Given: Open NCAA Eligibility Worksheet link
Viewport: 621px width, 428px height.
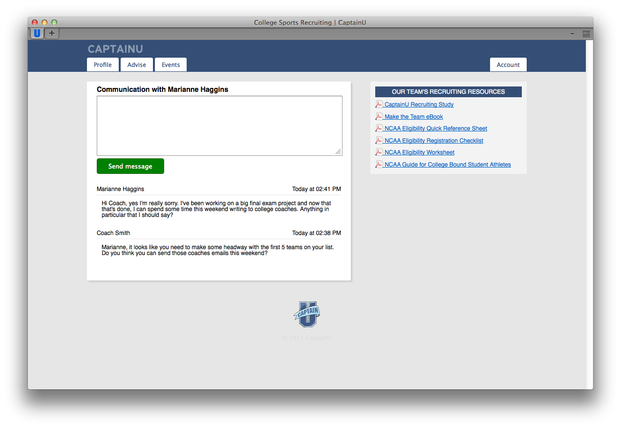Looking at the screenshot, I should pos(420,152).
